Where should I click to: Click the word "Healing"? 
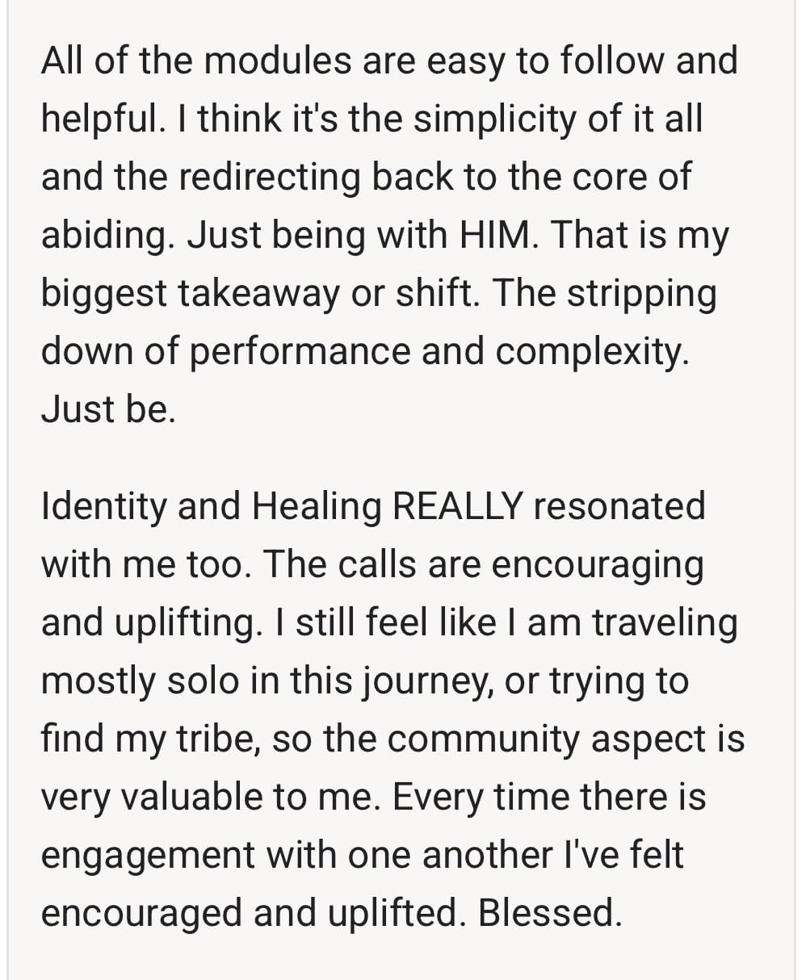[x=317, y=506]
